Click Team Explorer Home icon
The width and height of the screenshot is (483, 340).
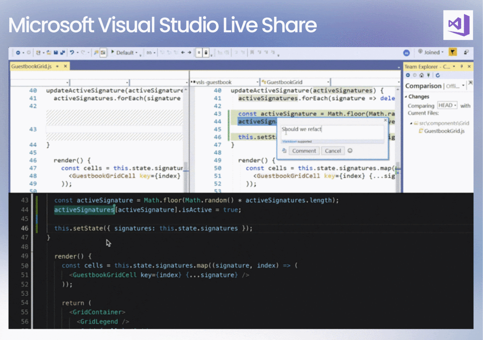click(421, 75)
